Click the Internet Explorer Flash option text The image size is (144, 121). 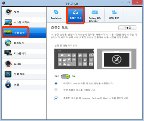(x=96, y=98)
